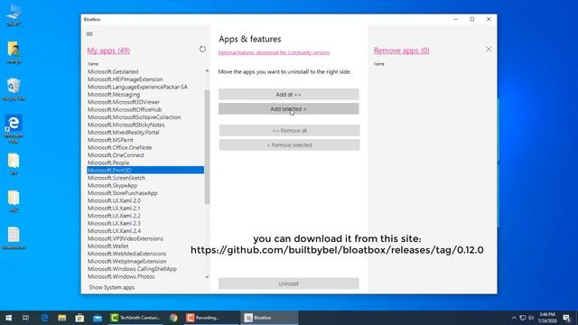Open Microsoft Store from the taskbar

(x=79, y=318)
